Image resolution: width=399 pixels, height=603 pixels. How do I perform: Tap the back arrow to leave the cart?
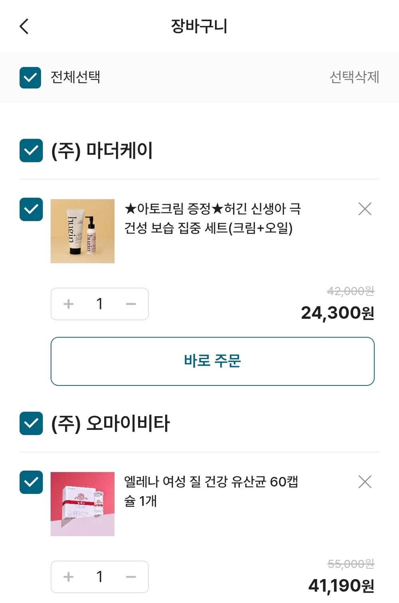point(24,26)
